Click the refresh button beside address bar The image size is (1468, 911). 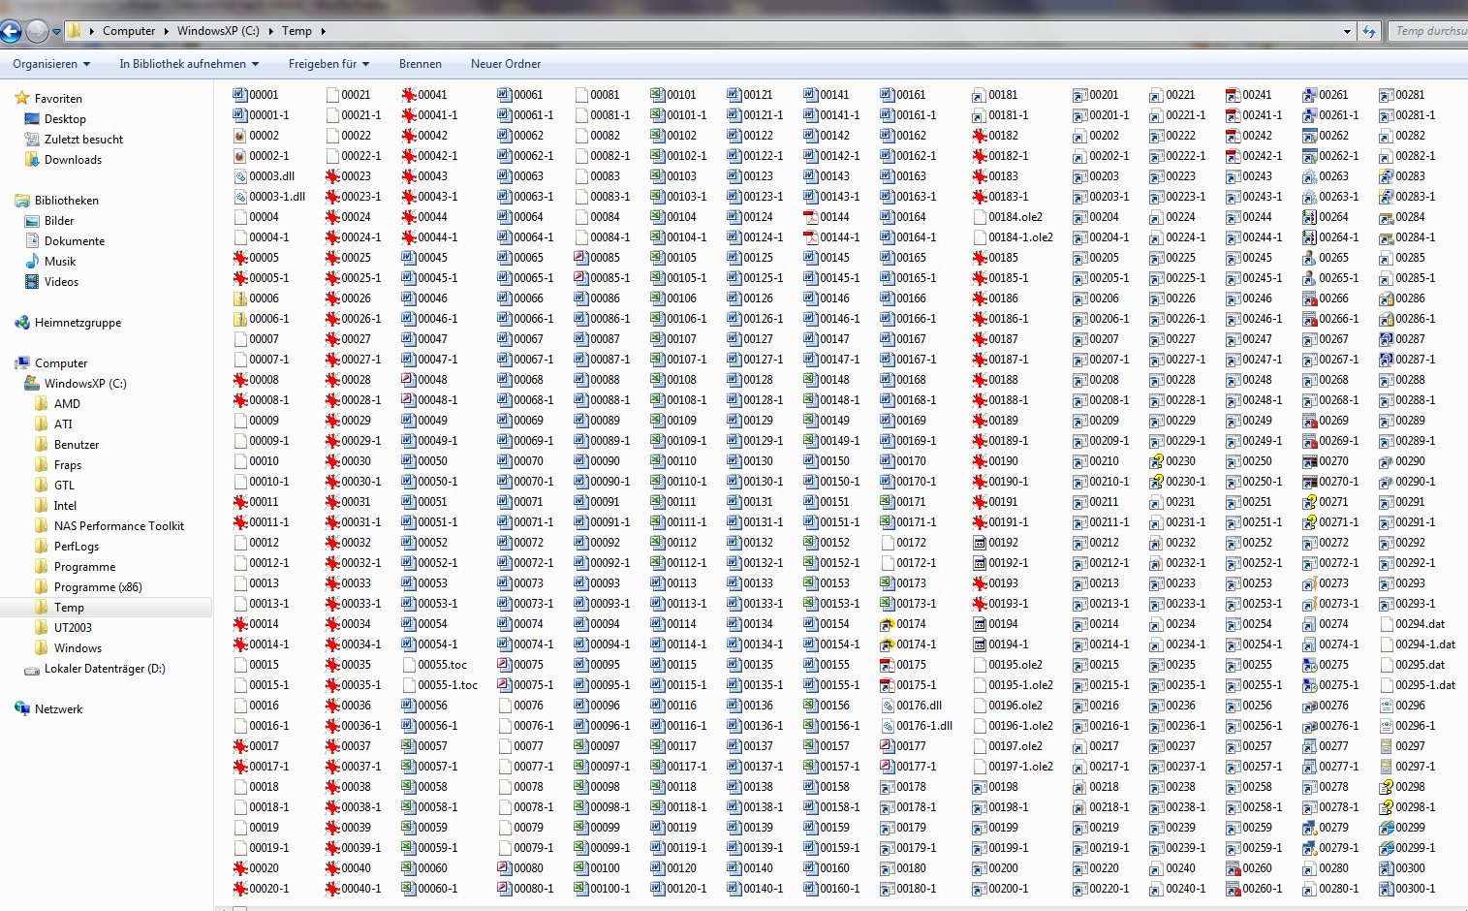click(x=1369, y=31)
